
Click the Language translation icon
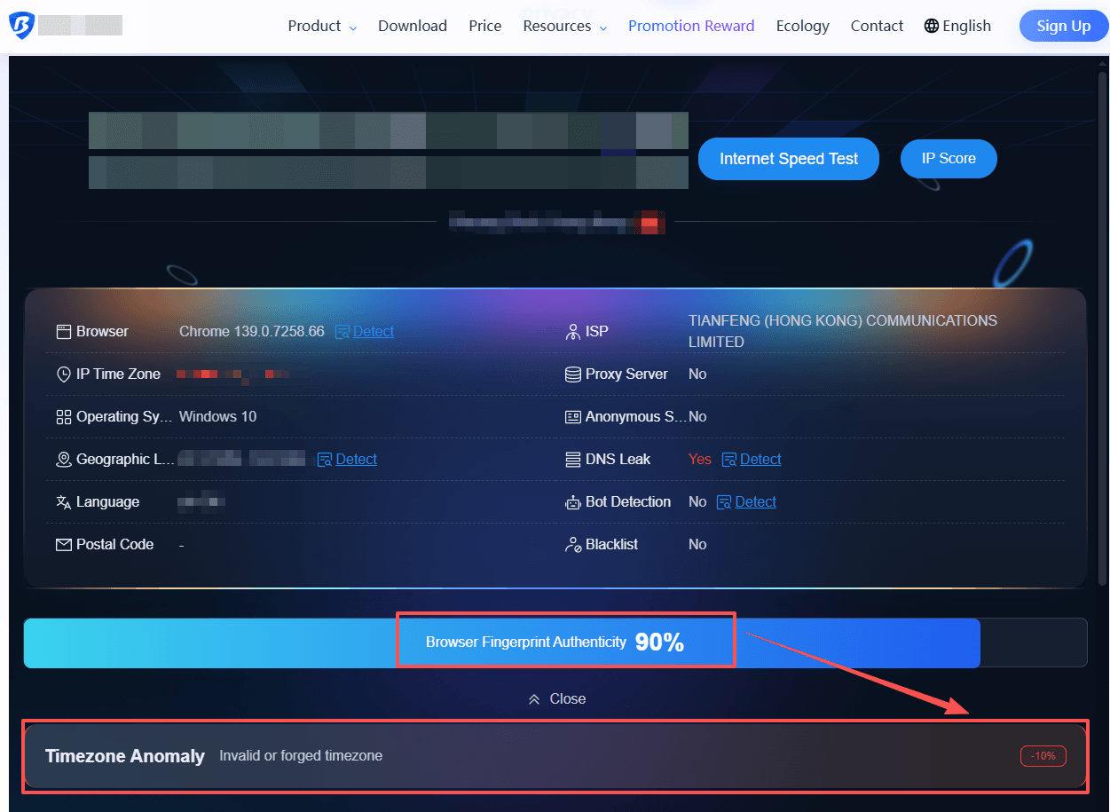pos(63,502)
